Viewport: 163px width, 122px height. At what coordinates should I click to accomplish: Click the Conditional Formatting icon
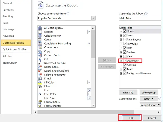click(x=40, y=43)
